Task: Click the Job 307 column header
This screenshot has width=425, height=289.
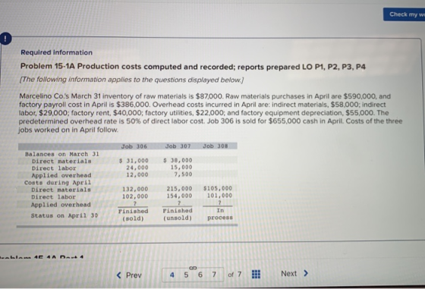Action: (178, 146)
